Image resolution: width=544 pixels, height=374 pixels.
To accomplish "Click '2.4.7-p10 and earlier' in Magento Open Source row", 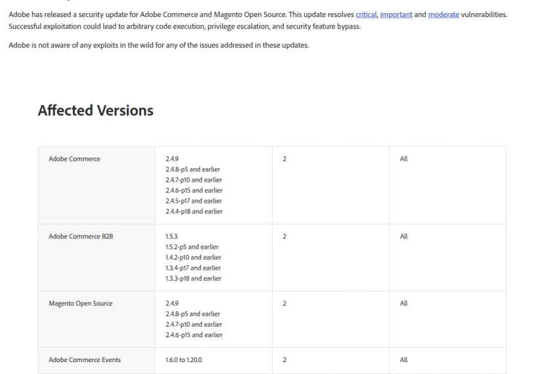I will click(x=194, y=324).
